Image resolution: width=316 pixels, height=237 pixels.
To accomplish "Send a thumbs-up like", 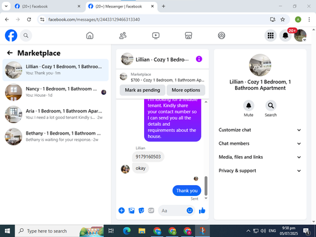I will tap(202, 210).
